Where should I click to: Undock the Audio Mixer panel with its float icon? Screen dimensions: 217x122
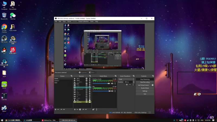pyautogui.click(x=116, y=76)
